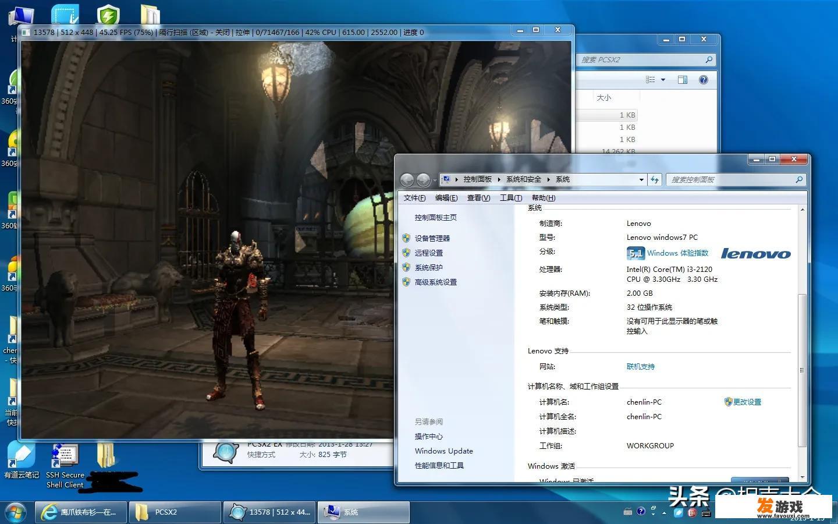This screenshot has width=838, height=524.
Task: Click Forward arrow in System window
Action: point(424,180)
